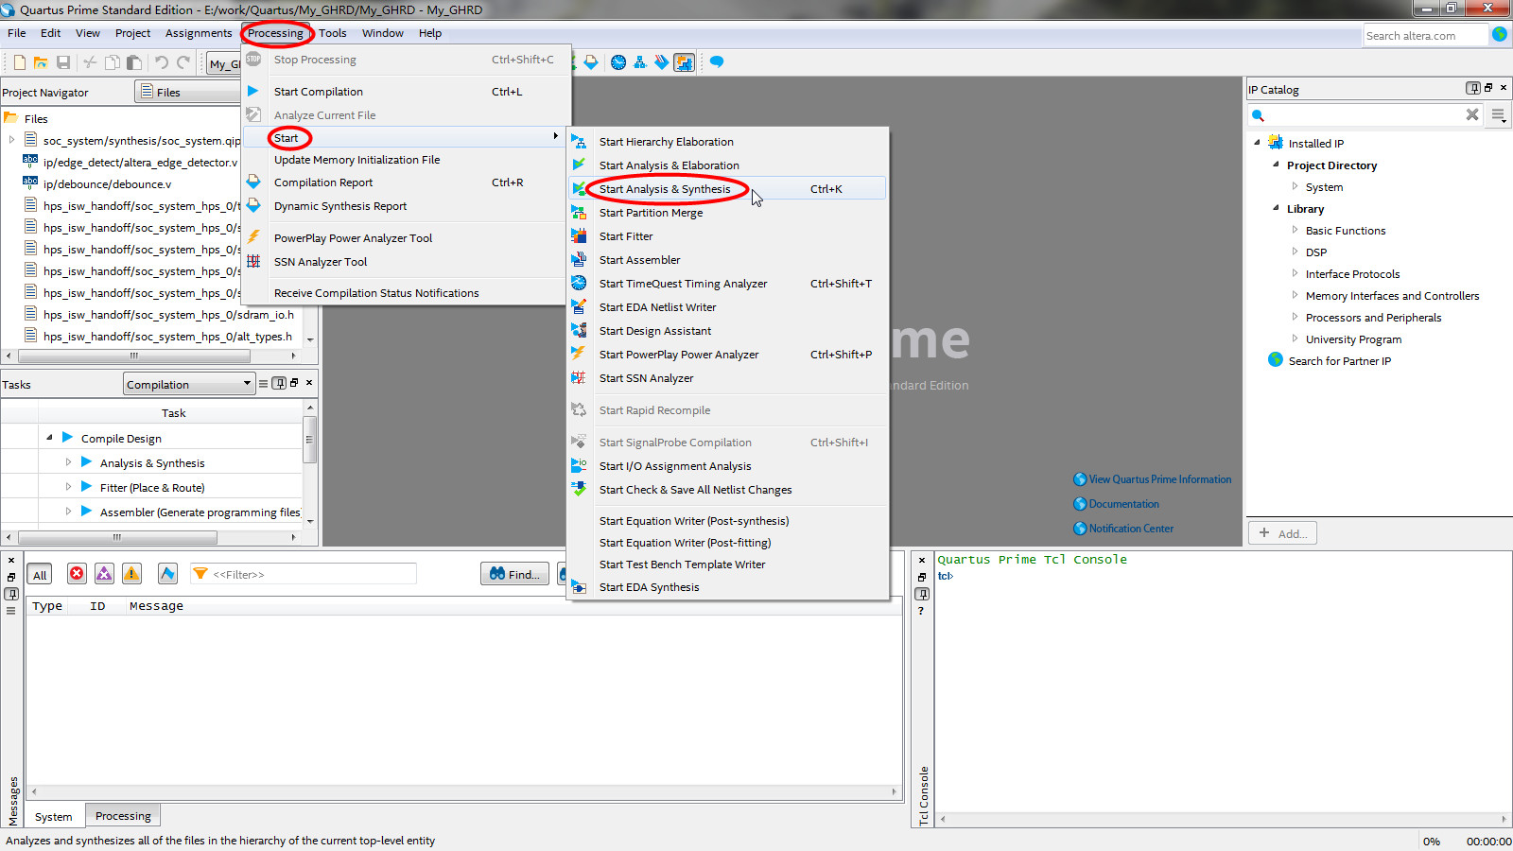The width and height of the screenshot is (1513, 851).
Task: Click the SSN Analyzer Tool icon
Action: 253,261
